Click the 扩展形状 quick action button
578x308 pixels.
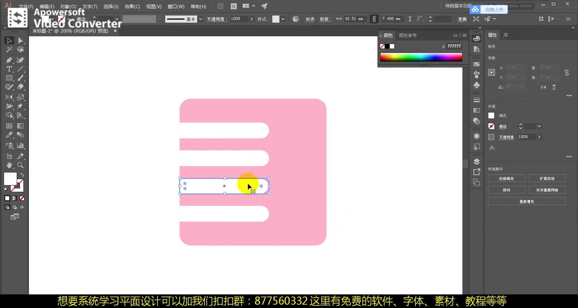[547, 178]
